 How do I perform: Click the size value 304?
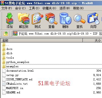[98, 71]
